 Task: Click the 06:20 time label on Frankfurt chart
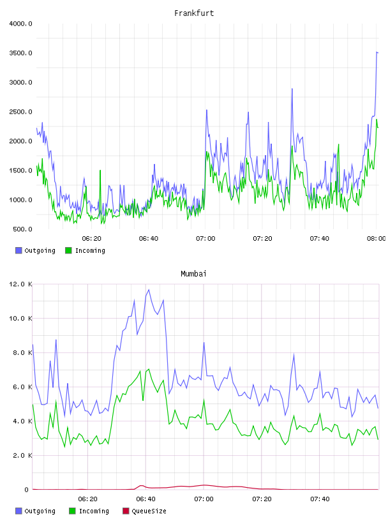92,239
